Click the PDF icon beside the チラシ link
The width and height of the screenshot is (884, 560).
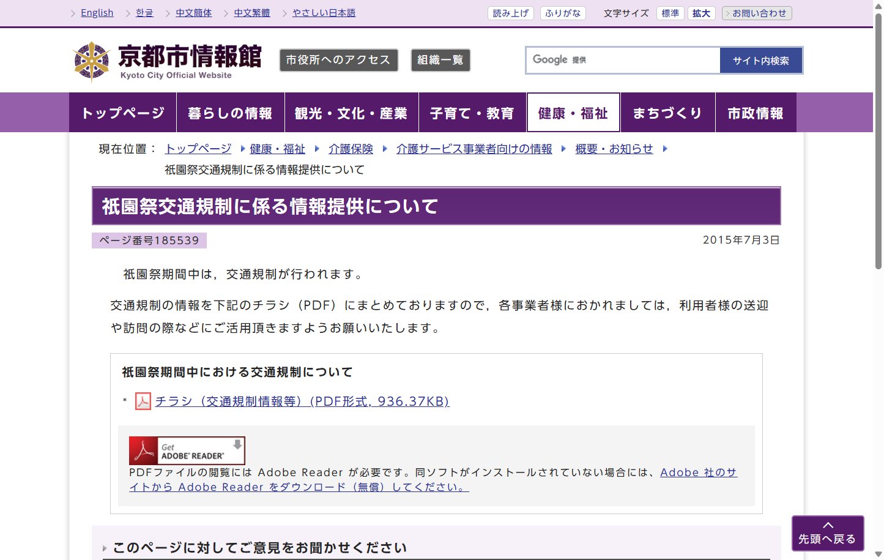coord(143,401)
